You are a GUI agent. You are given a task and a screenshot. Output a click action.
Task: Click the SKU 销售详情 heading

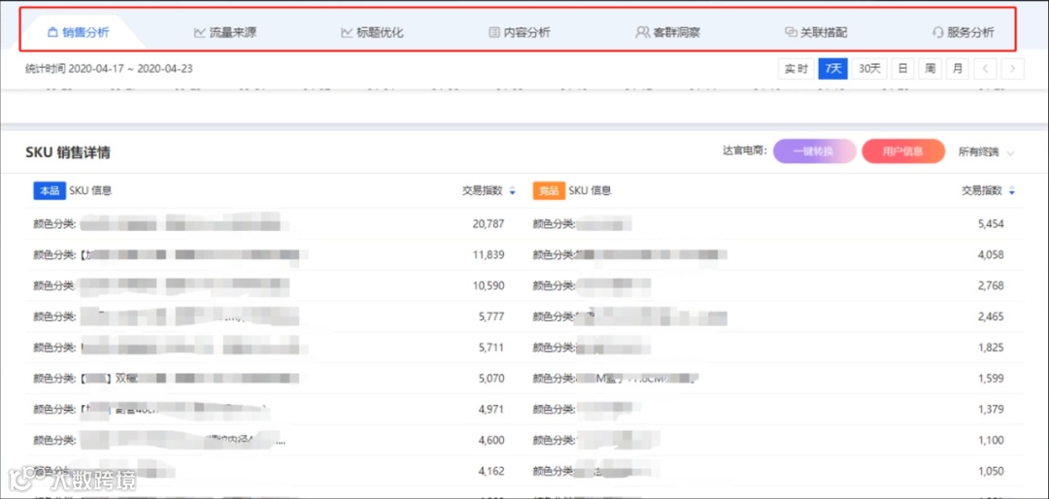(68, 152)
